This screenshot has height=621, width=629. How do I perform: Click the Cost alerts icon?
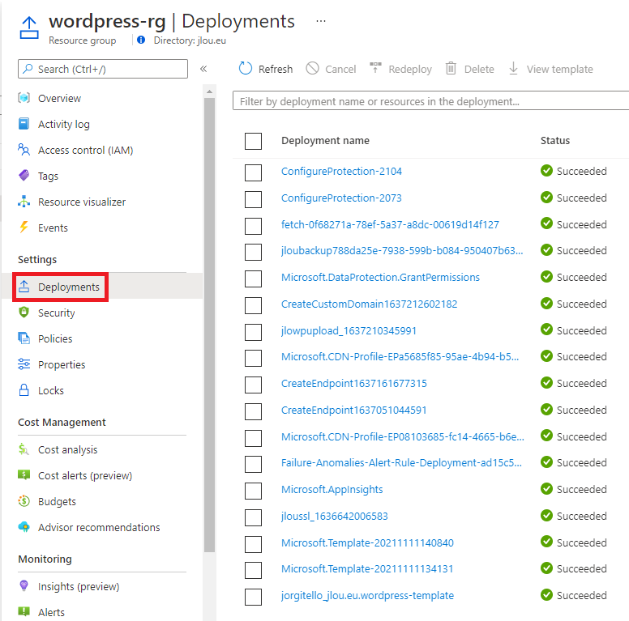pos(24,474)
